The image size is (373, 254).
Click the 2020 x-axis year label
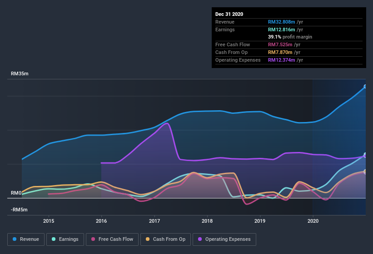pyautogui.click(x=313, y=221)
